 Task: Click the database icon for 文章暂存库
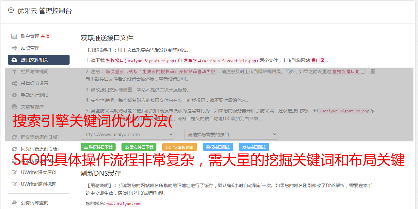tap(14, 107)
